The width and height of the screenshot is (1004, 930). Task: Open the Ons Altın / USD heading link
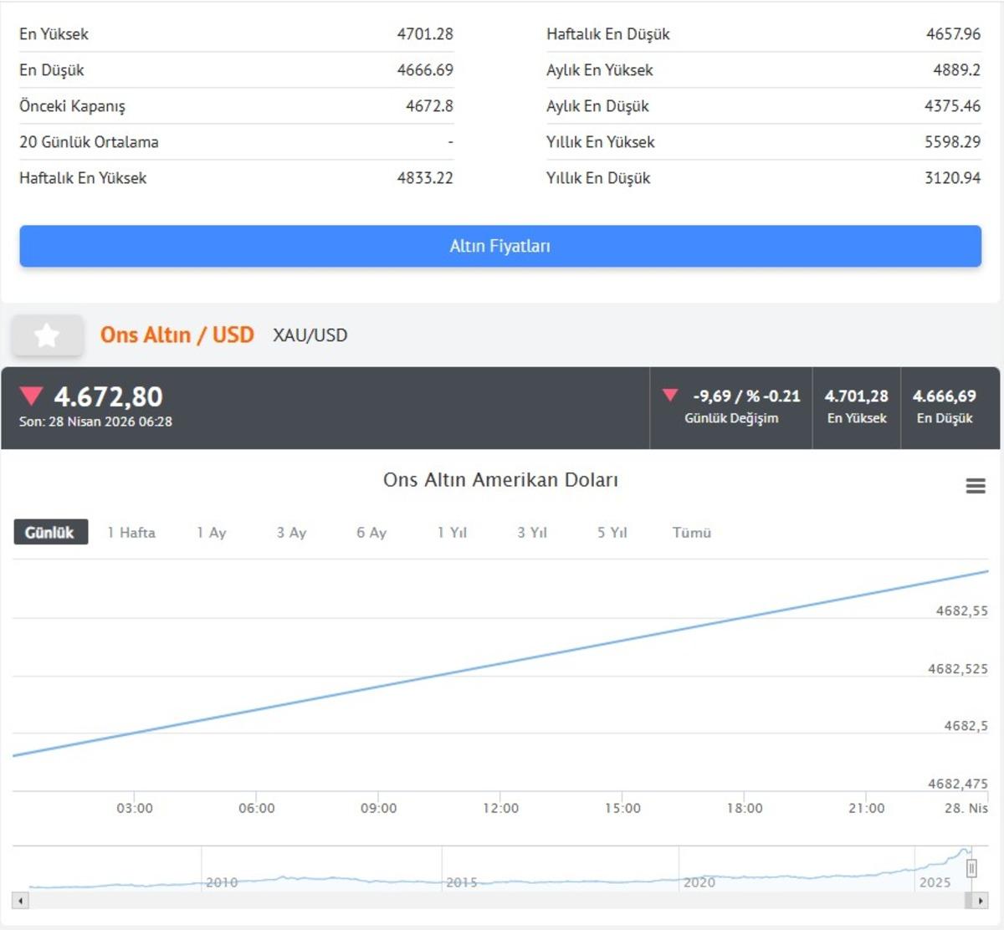point(177,335)
